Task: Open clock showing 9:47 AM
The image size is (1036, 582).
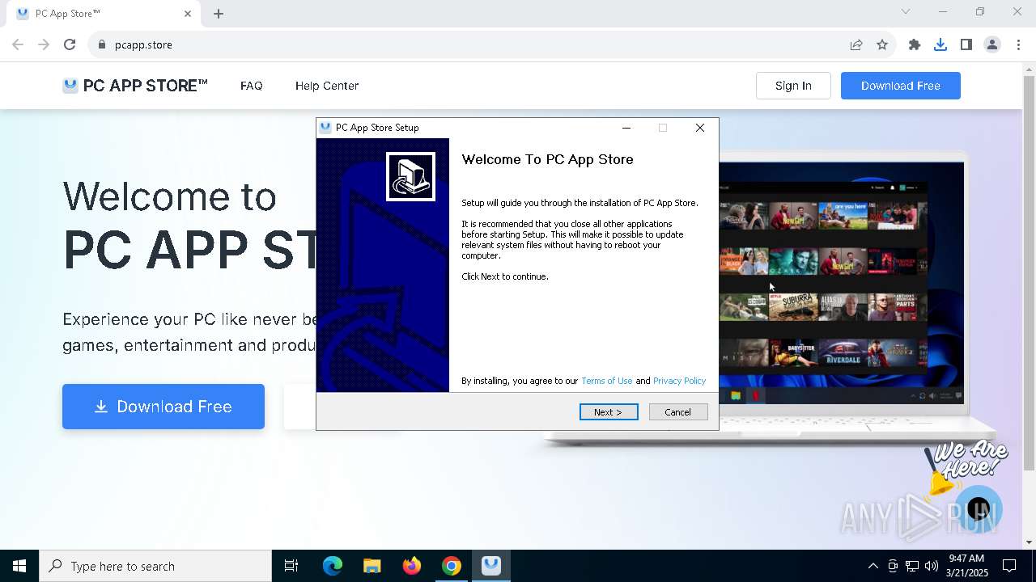Action: click(966, 566)
